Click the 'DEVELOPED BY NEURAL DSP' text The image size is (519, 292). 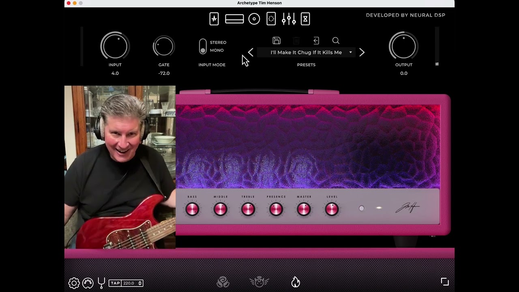tap(405, 15)
